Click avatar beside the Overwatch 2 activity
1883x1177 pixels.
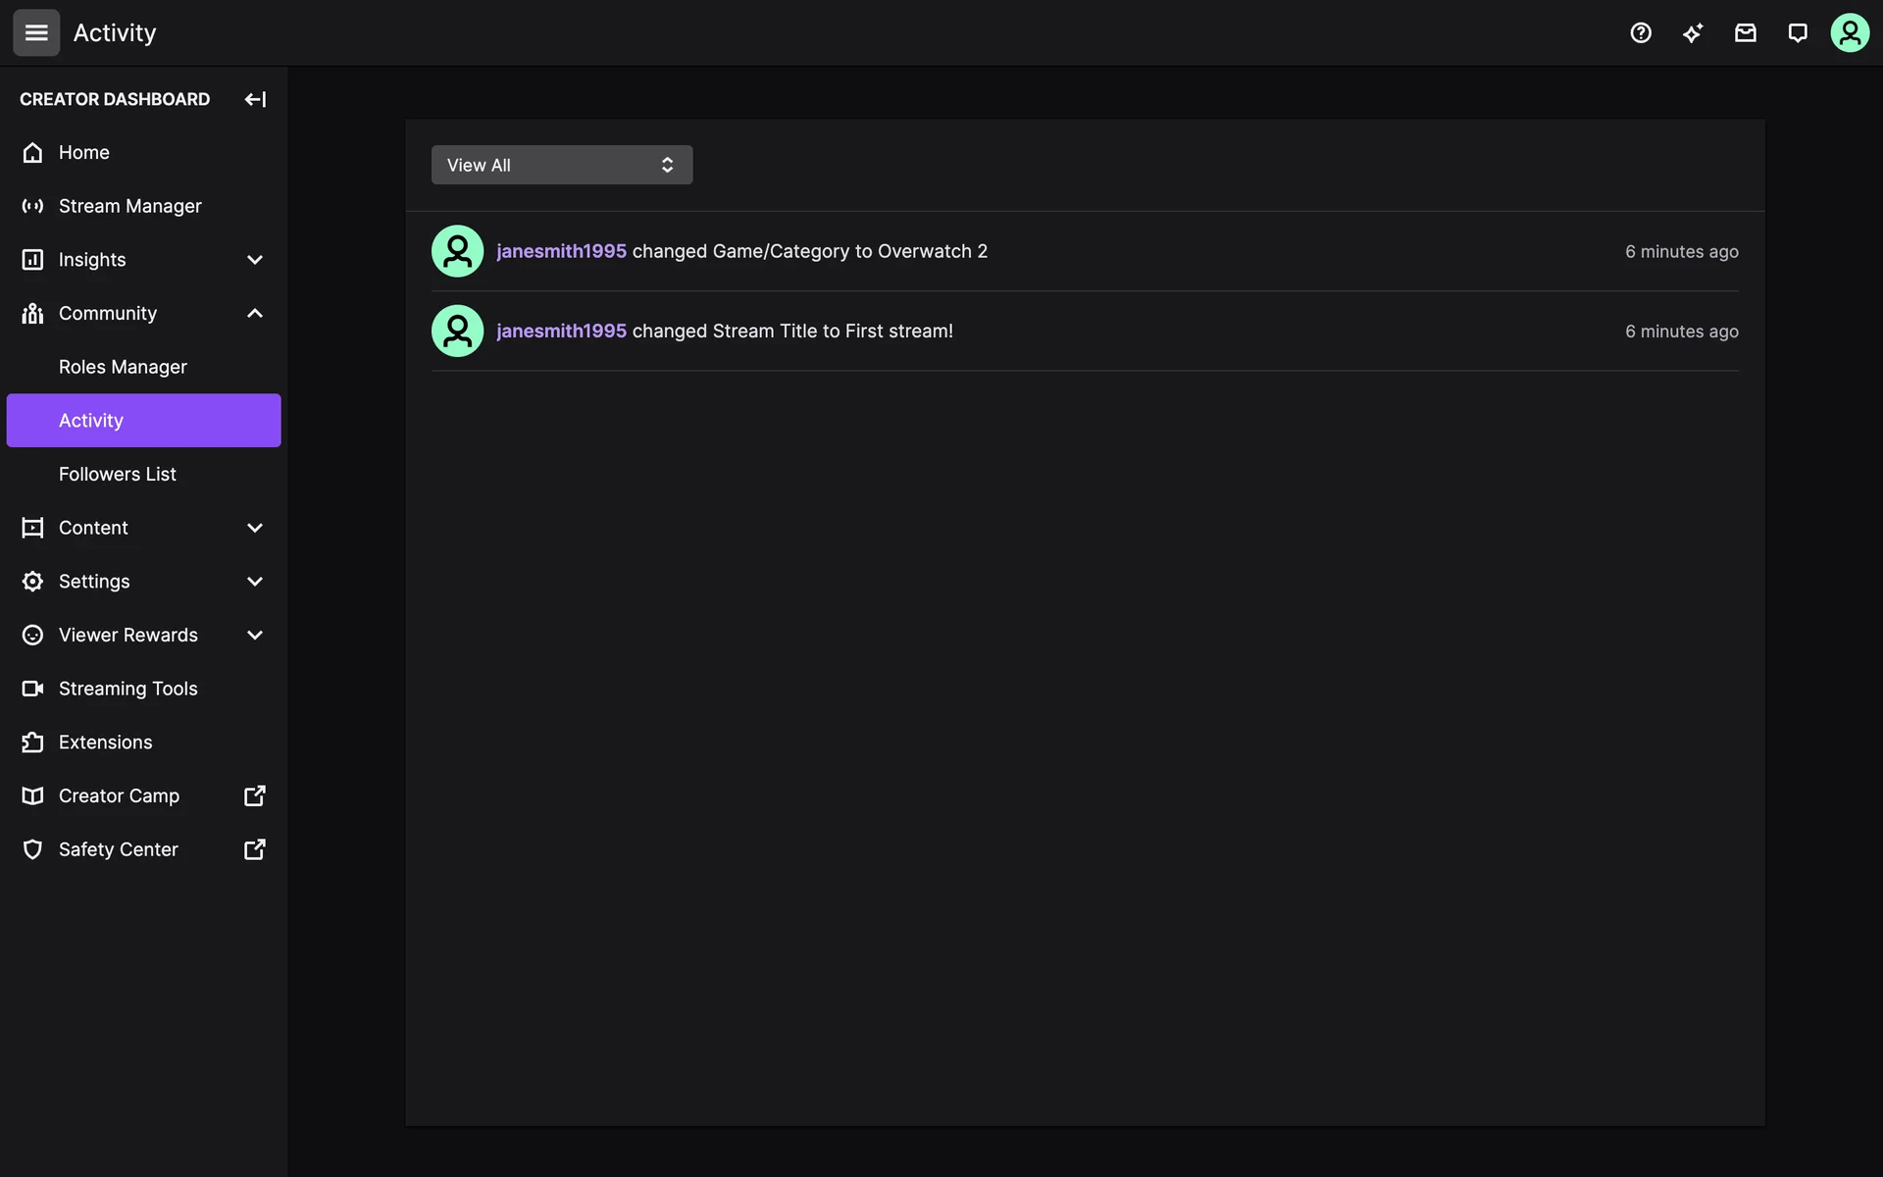point(457,251)
